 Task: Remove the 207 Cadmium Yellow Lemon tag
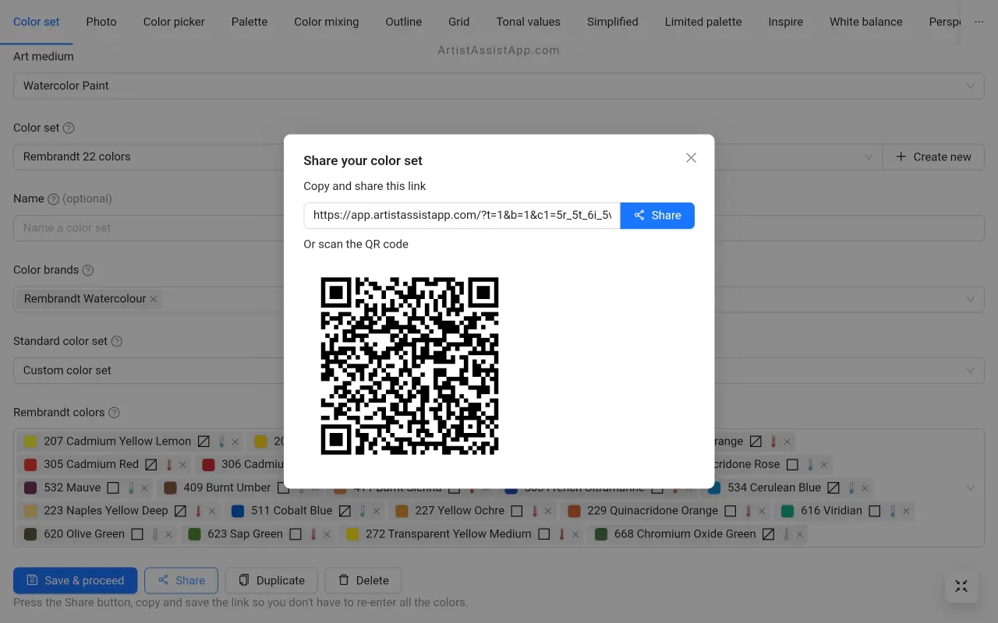click(x=235, y=442)
